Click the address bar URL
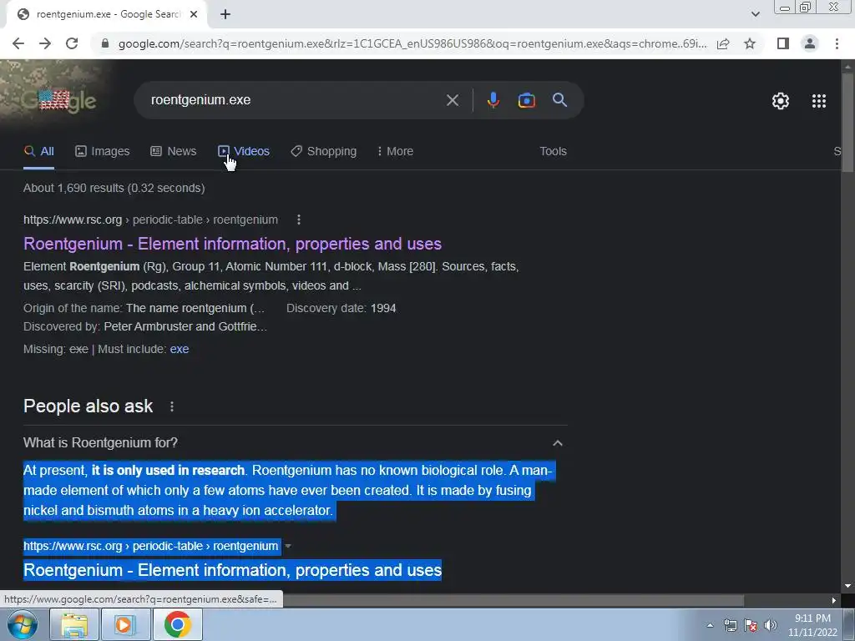The image size is (855, 641). pos(412,43)
